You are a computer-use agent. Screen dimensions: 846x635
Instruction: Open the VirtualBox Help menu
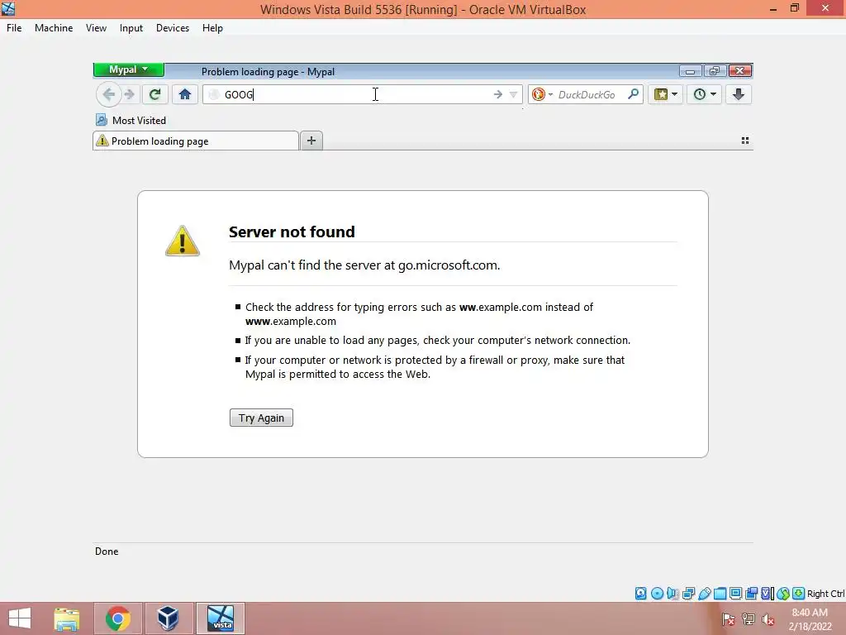coord(212,28)
